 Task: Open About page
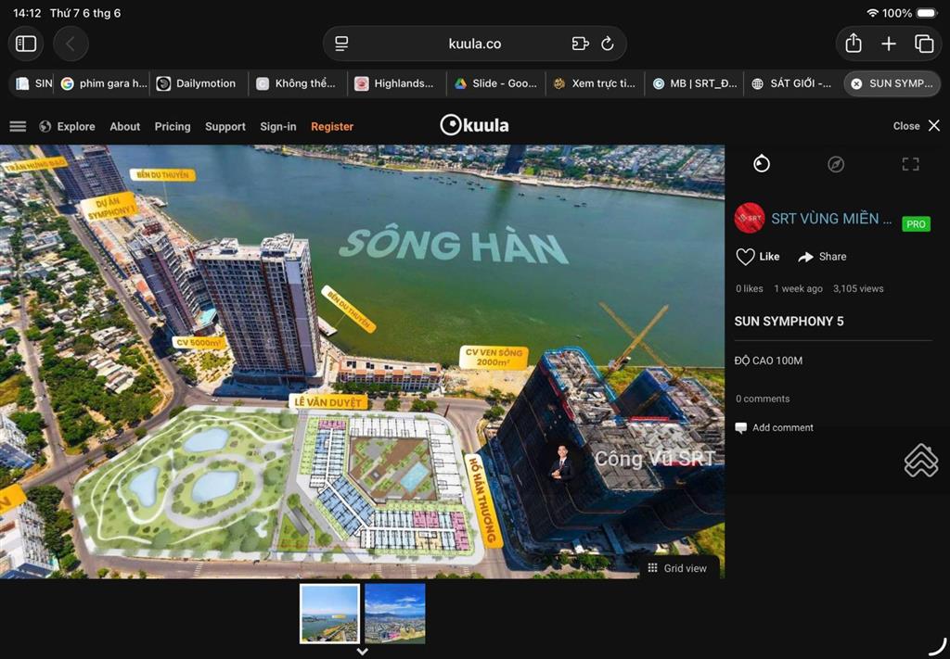pos(125,126)
